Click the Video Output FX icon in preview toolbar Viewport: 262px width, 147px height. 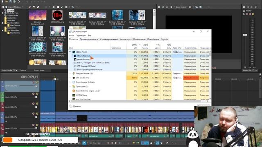pos(167,7)
